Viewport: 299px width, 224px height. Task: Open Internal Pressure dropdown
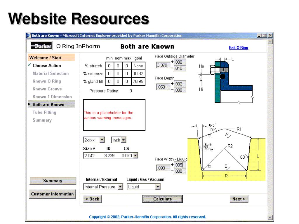[x=120, y=187]
